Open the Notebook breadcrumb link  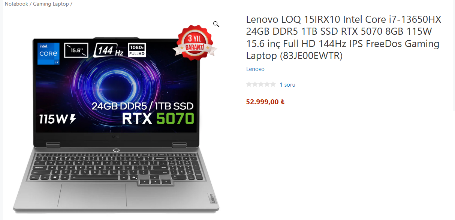pos(16,4)
